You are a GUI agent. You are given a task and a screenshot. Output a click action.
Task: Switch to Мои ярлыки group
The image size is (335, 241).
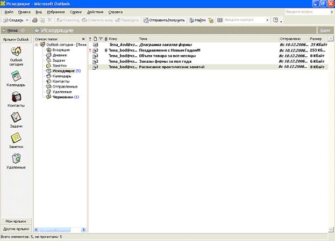click(16, 221)
